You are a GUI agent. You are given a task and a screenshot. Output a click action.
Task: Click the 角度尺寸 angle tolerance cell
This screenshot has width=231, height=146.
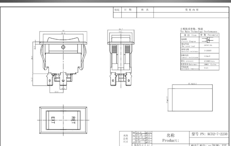(139, 145)
